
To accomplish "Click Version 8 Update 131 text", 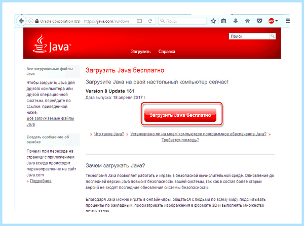I will (x=110, y=91).
